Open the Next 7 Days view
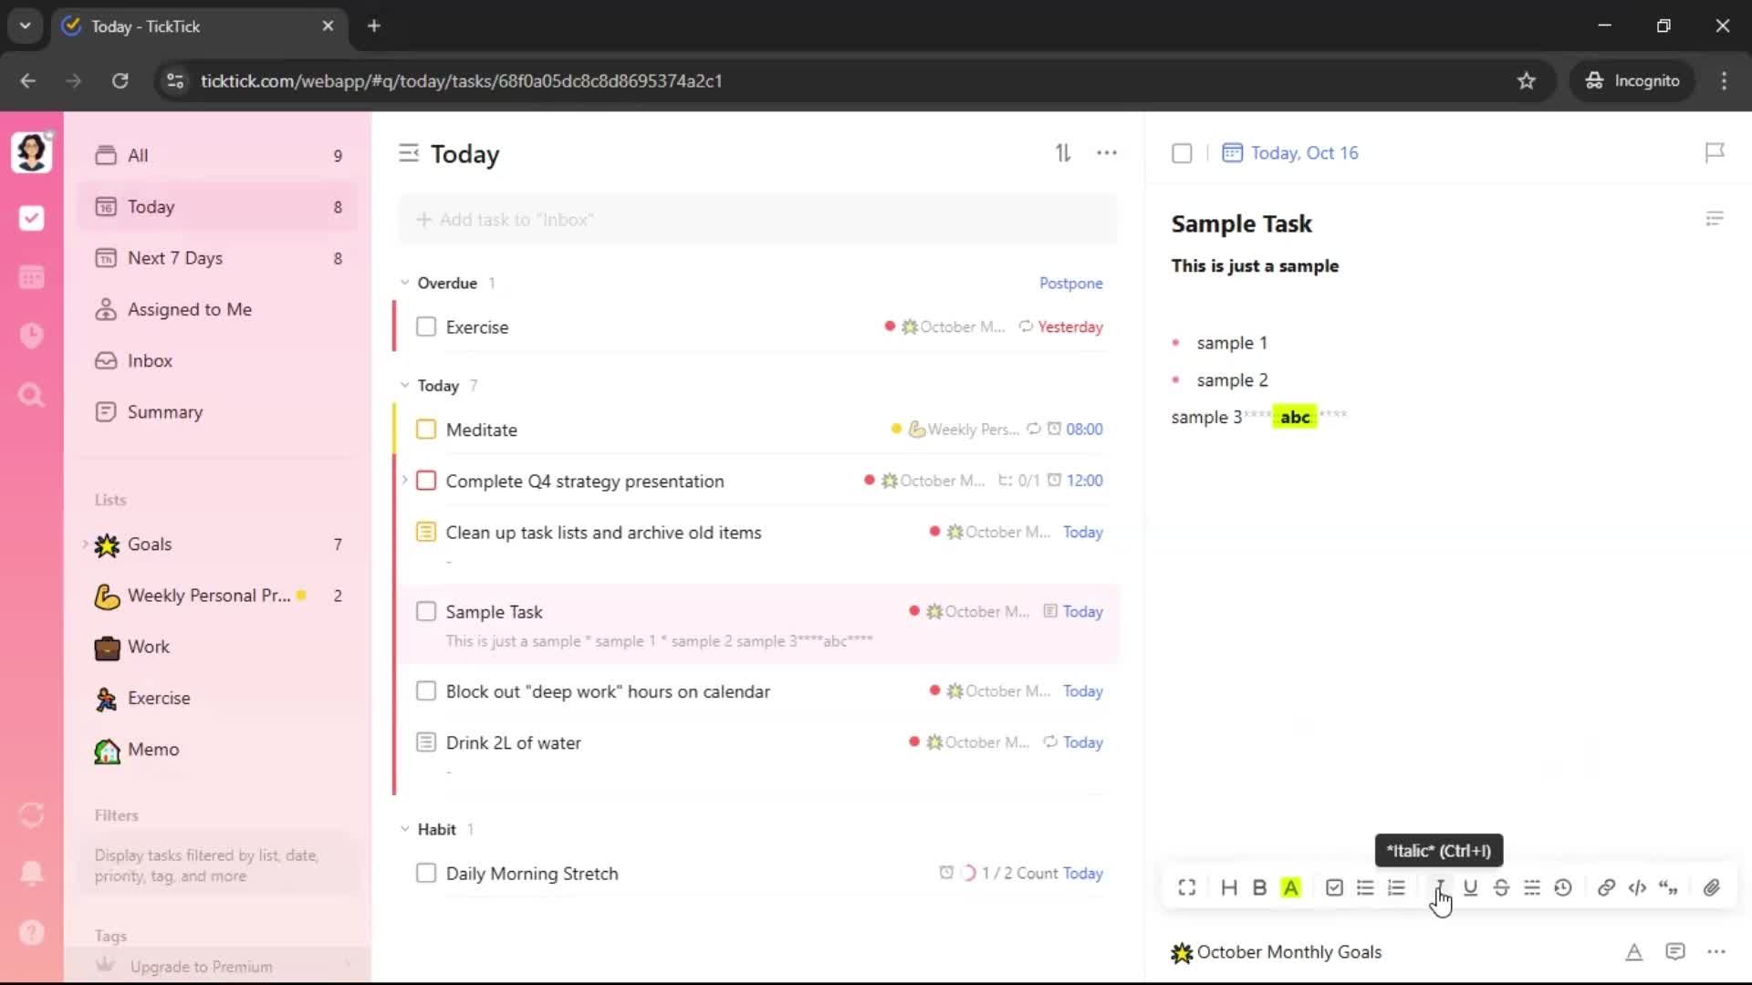 tap(175, 258)
